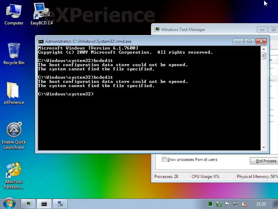Viewport: 278px width, 209px height.
Task: Click the current C:\Windows\system32> prompt line
Action: [66, 94]
